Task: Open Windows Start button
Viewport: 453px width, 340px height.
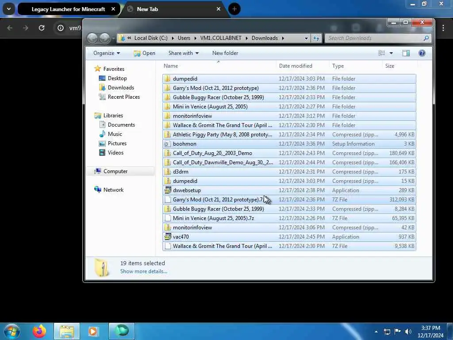Action: [12, 331]
